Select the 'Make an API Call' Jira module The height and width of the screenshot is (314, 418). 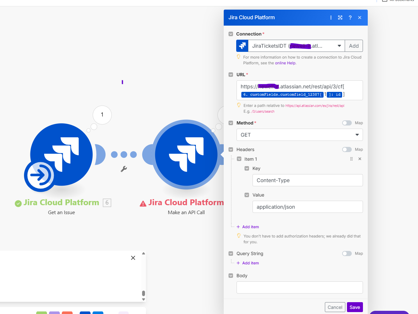coord(186,155)
